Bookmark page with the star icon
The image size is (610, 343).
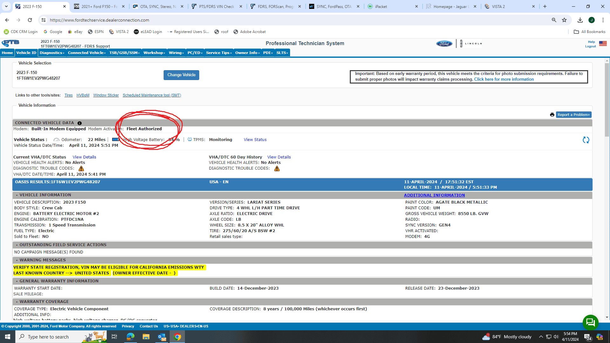click(x=564, y=20)
